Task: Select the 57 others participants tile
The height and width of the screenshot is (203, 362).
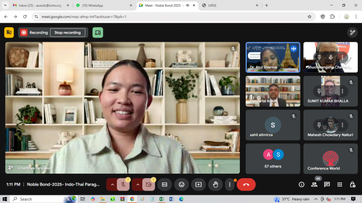Action: (x=273, y=159)
